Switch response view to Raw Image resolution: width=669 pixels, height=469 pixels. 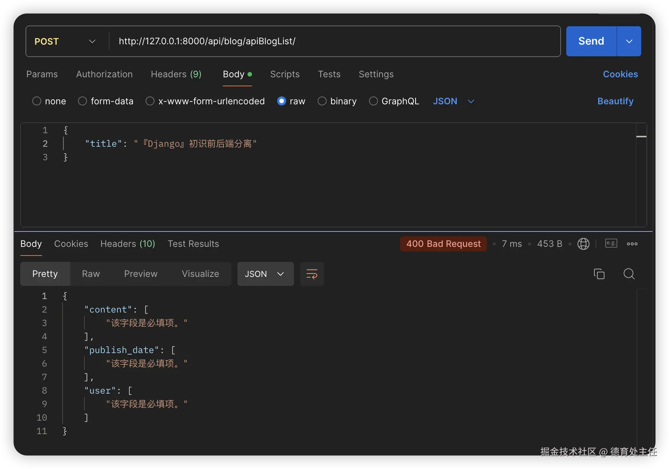pos(91,274)
